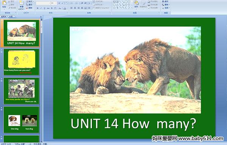Viewport: 227px width, 145px height.
Task: Click the Decrease Font Size button
Action: 62,3
